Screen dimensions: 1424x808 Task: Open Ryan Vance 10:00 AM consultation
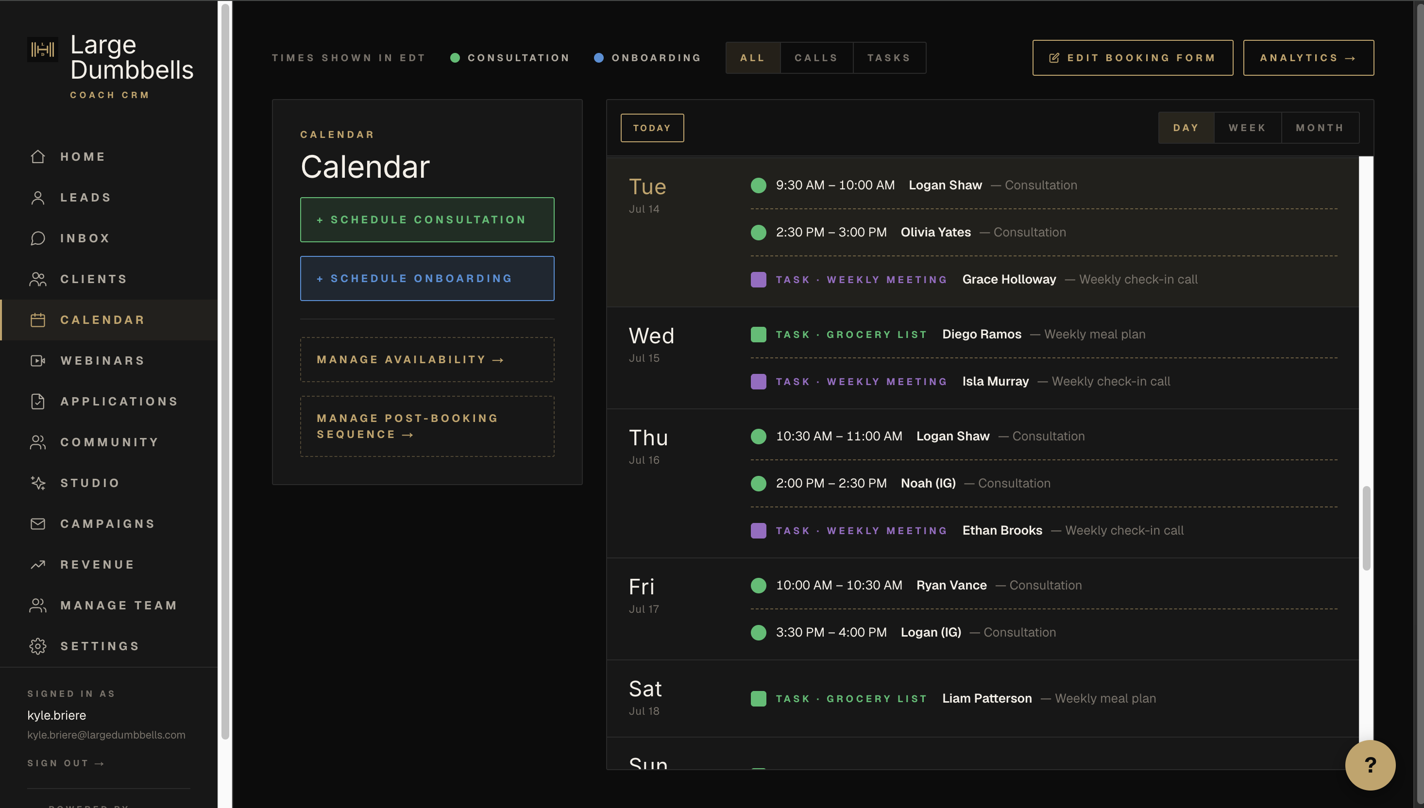coord(1043,586)
